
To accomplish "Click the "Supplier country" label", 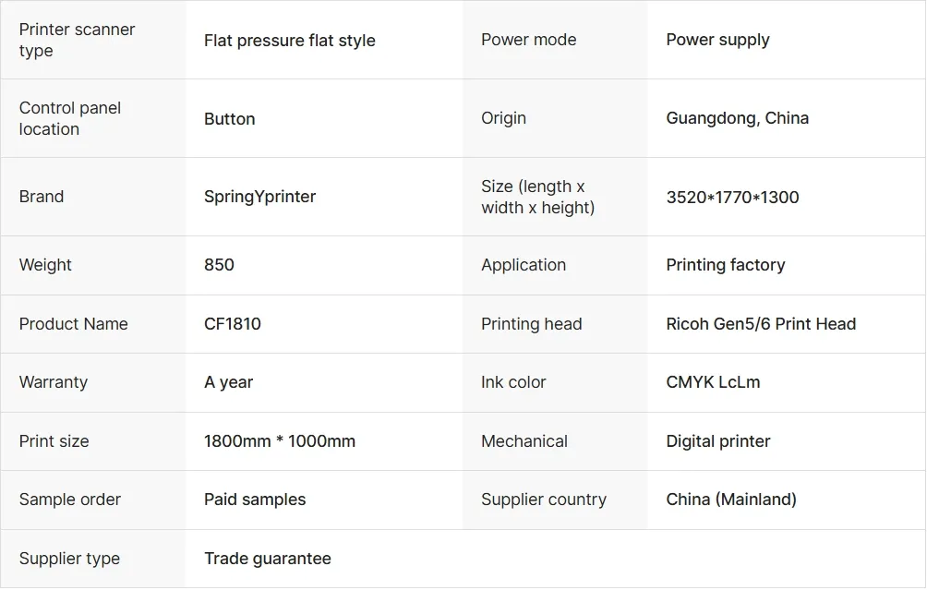I will (543, 500).
